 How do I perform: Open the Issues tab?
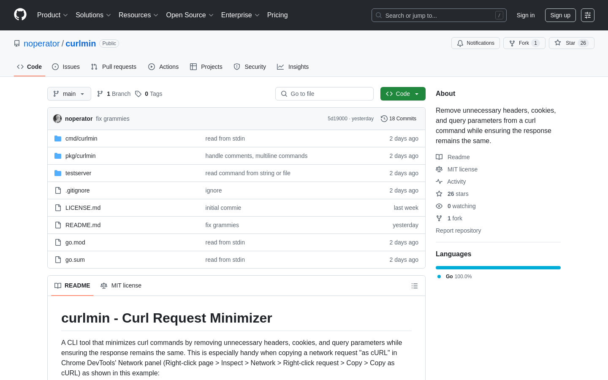[x=66, y=67]
